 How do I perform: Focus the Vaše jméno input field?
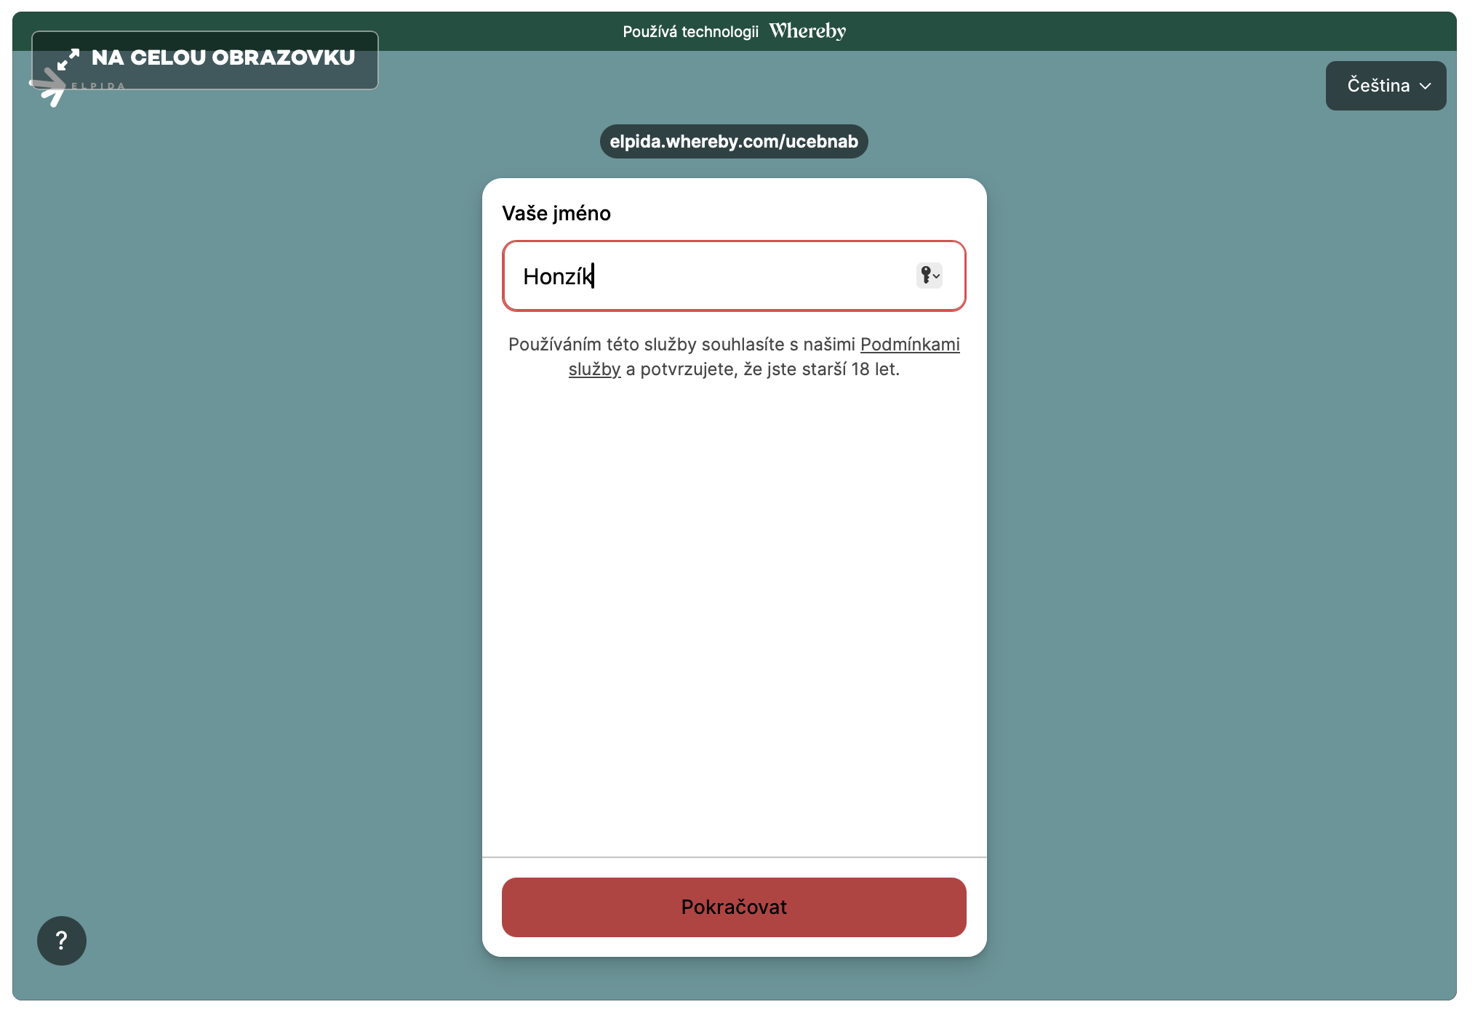pos(727,276)
